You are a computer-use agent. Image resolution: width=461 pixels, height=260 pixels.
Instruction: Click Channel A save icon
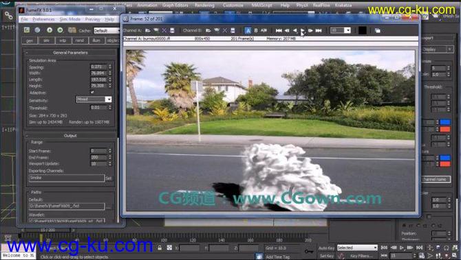[172, 30]
